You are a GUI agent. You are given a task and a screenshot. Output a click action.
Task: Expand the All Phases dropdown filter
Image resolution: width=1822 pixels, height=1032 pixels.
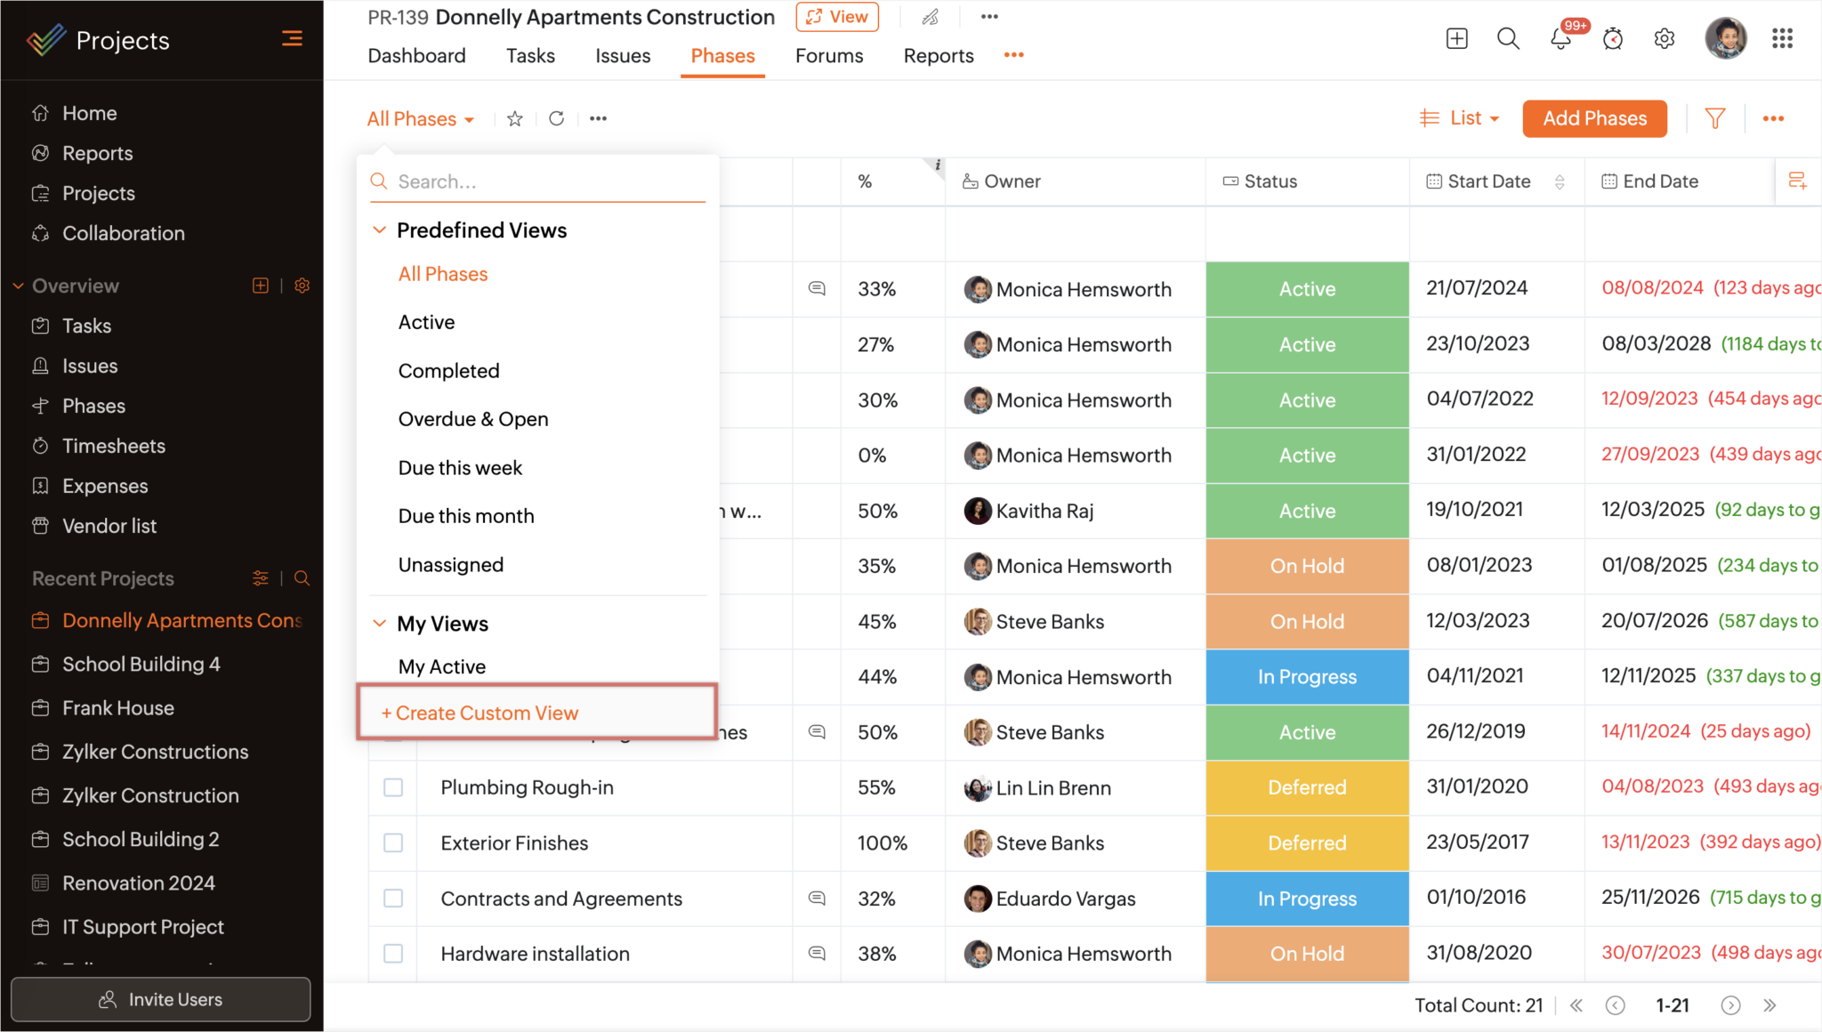419,117
